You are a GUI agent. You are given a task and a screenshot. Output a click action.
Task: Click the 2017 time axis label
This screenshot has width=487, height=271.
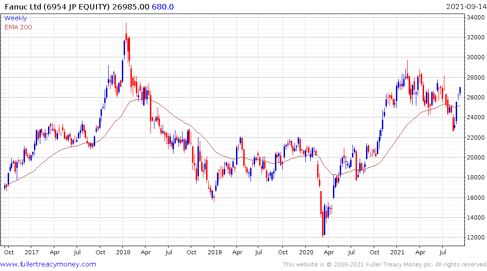click(31, 252)
